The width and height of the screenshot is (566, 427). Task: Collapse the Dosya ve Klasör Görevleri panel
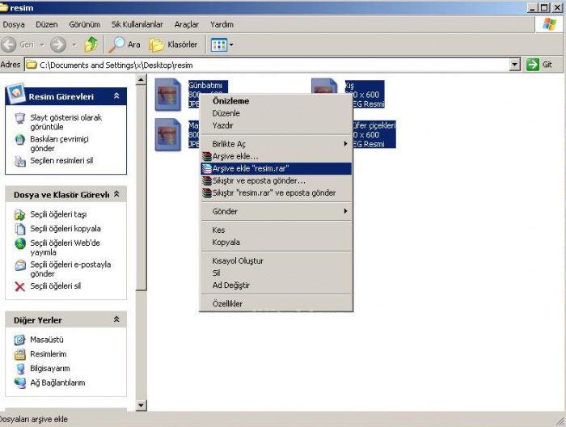pyautogui.click(x=116, y=195)
